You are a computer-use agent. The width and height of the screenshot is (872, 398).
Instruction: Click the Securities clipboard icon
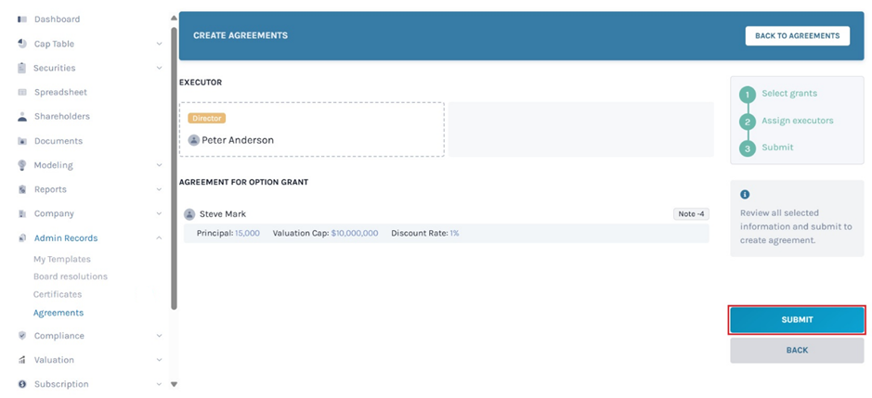(22, 68)
